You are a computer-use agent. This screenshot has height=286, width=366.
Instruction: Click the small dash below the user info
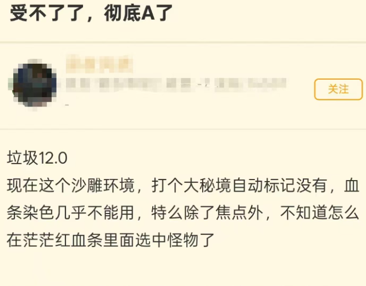[x=67, y=105]
